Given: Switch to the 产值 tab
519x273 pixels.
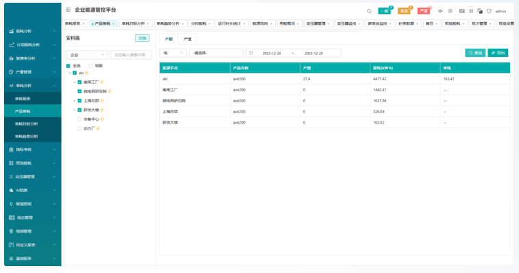Looking at the screenshot, I should click(188, 39).
